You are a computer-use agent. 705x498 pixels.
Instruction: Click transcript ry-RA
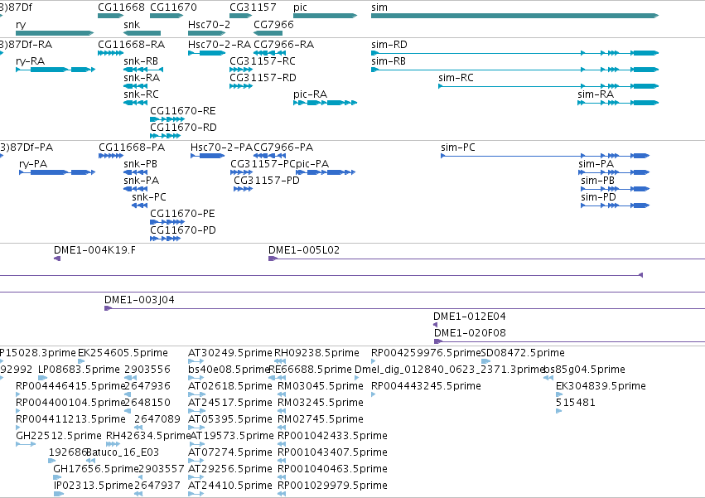(56, 70)
